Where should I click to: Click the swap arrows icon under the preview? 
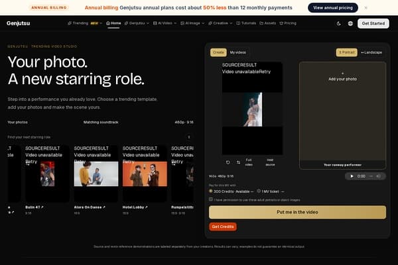point(238,162)
